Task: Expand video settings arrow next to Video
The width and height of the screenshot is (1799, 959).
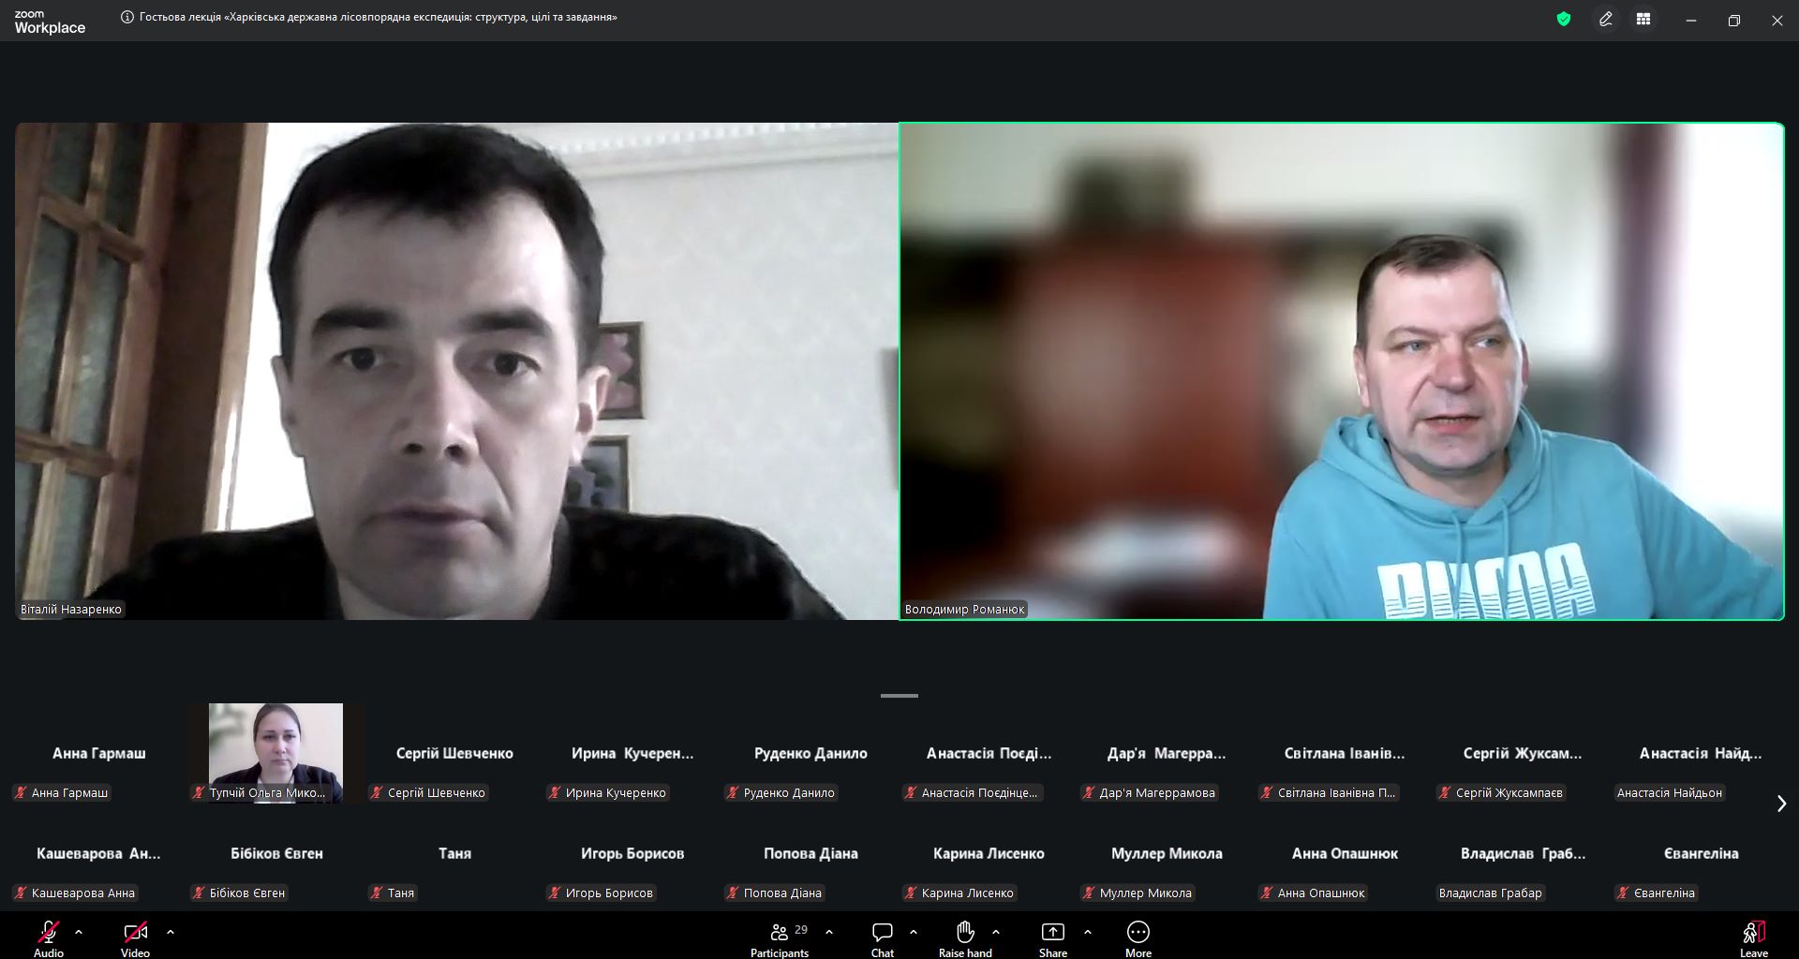Action: [171, 932]
